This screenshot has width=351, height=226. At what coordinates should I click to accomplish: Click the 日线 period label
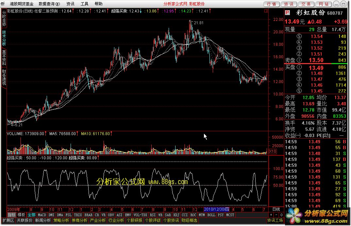(276, 209)
